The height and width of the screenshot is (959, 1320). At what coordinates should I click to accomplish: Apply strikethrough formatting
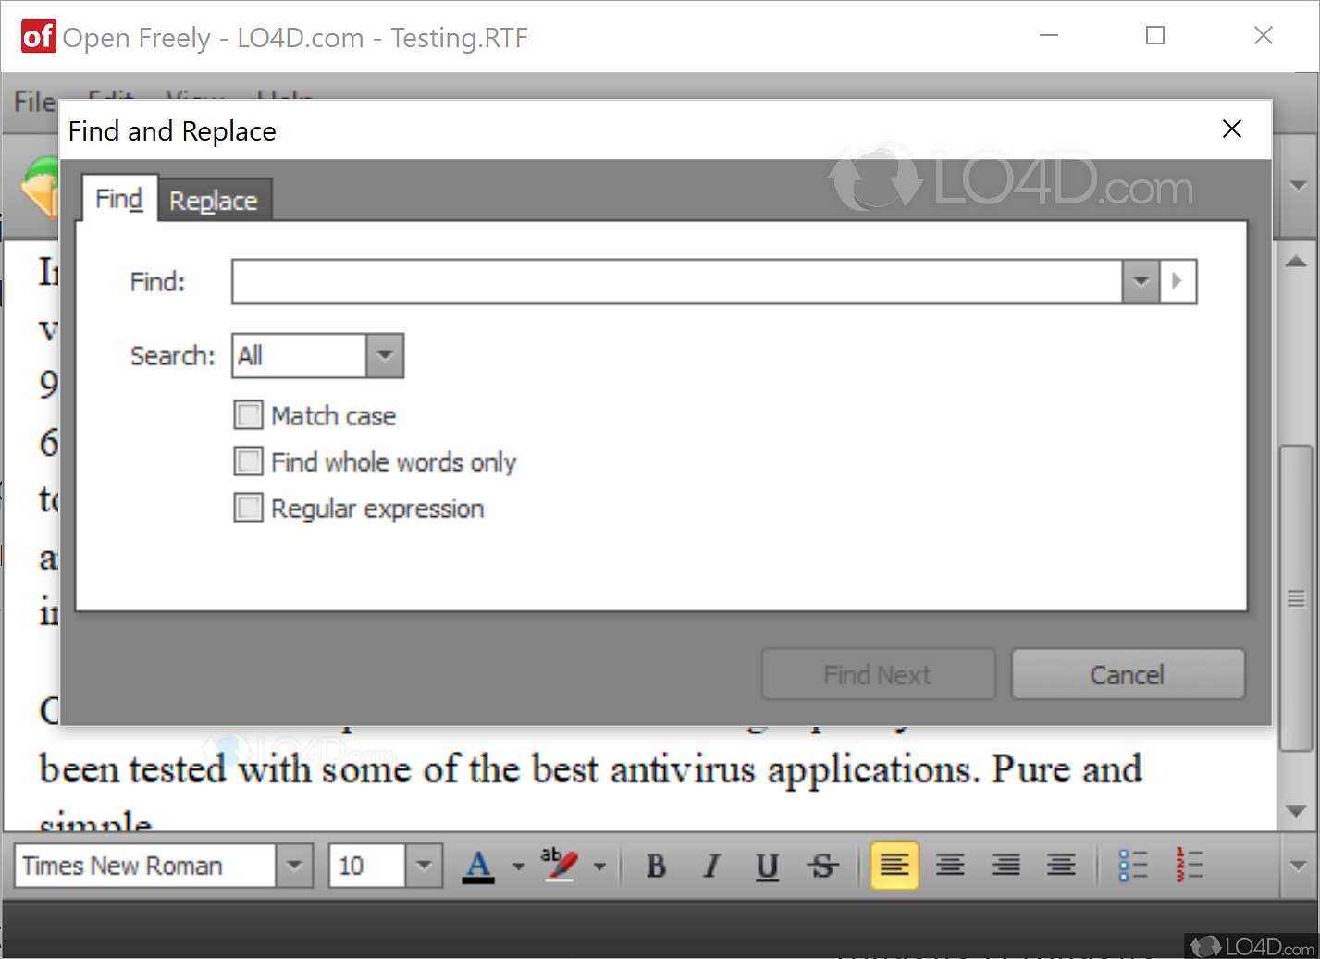(x=823, y=866)
